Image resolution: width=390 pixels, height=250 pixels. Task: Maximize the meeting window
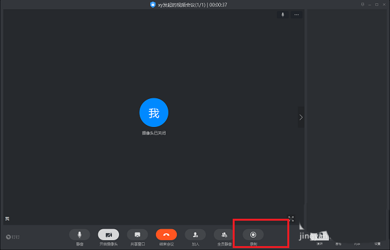click(x=377, y=5)
